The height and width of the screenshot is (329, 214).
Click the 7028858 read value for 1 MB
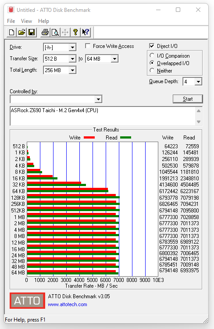189,217
